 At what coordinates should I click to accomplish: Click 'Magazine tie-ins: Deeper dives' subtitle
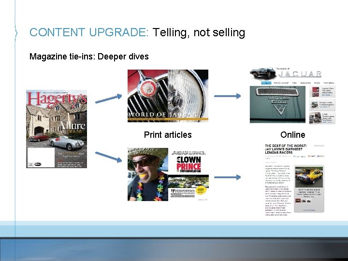(89, 57)
